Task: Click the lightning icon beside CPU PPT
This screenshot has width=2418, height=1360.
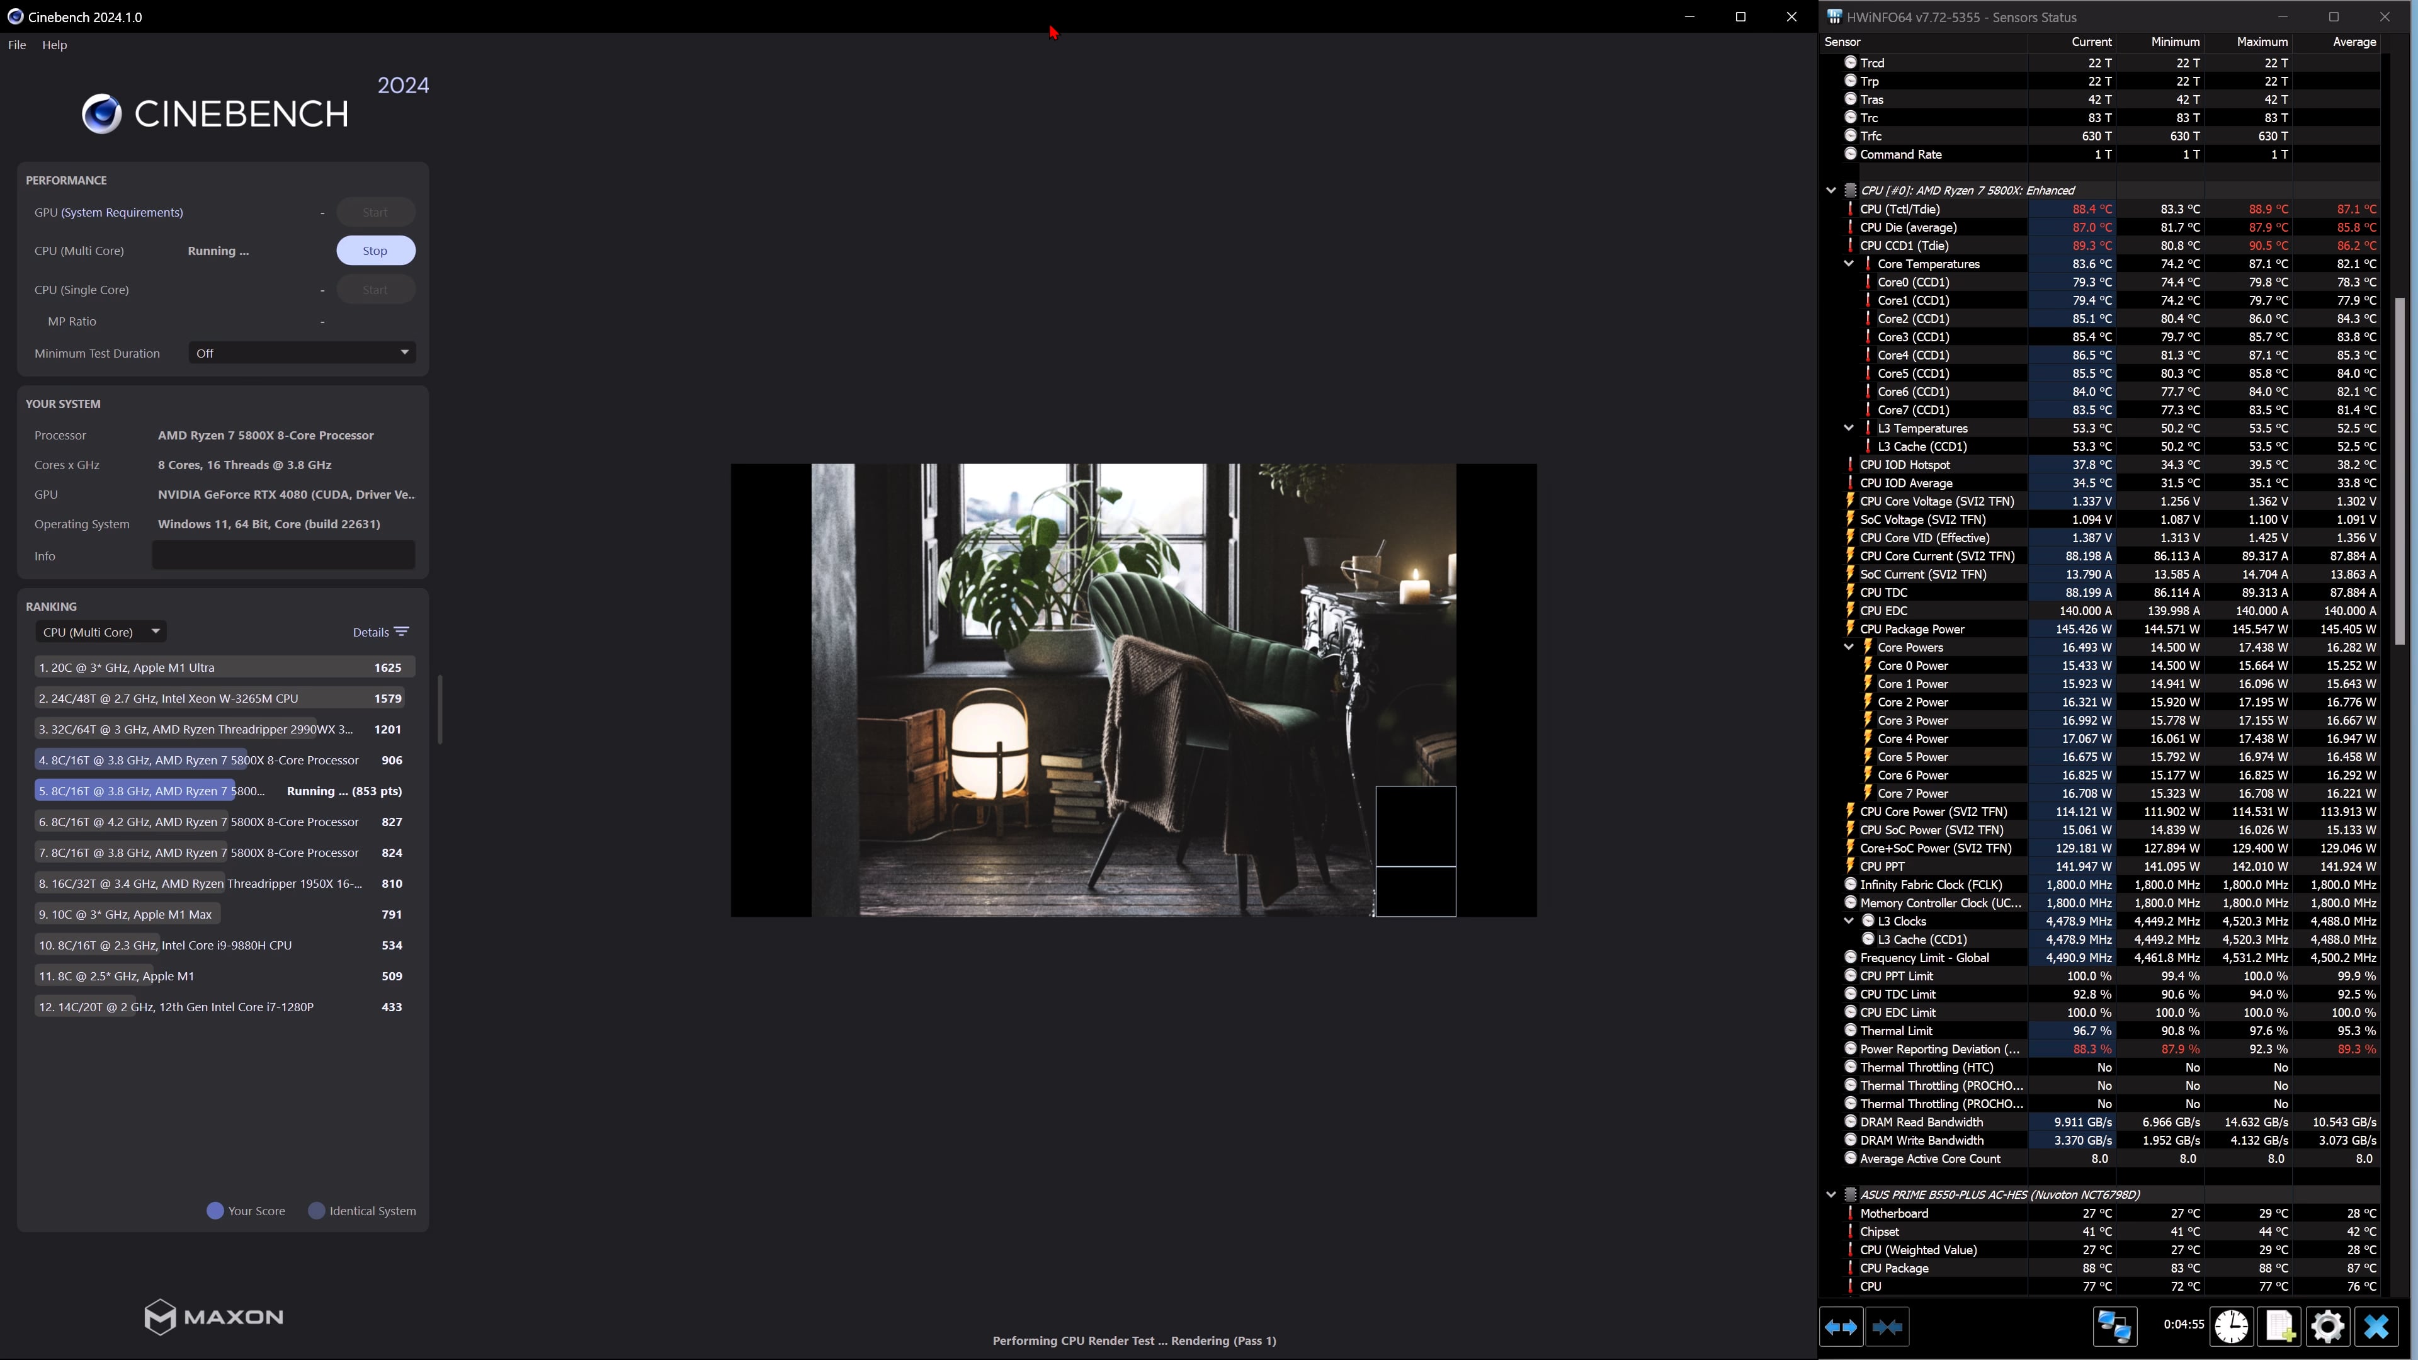Action: pyautogui.click(x=1850, y=866)
